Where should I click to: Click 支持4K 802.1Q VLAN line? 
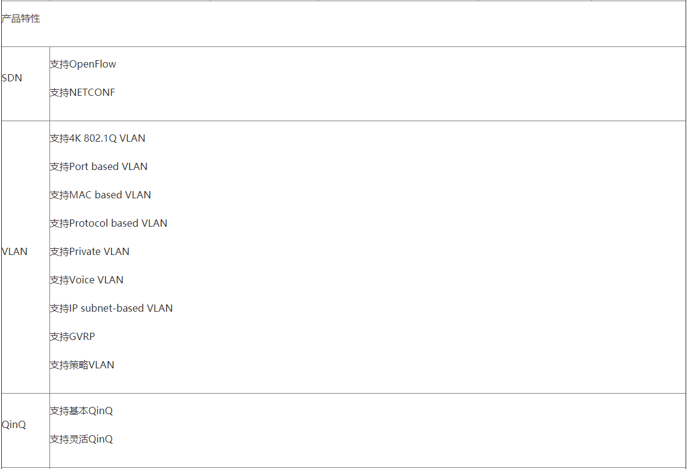coord(98,138)
